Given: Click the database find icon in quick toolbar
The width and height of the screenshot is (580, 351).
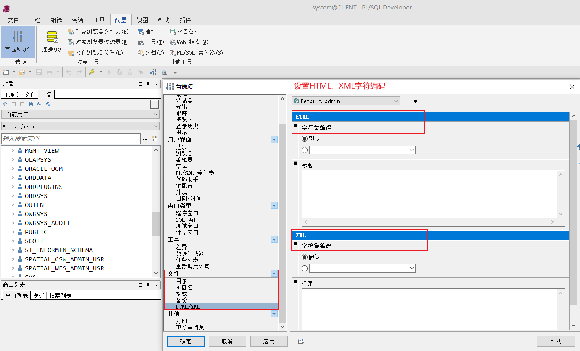Looking at the screenshot, I should pos(164,72).
